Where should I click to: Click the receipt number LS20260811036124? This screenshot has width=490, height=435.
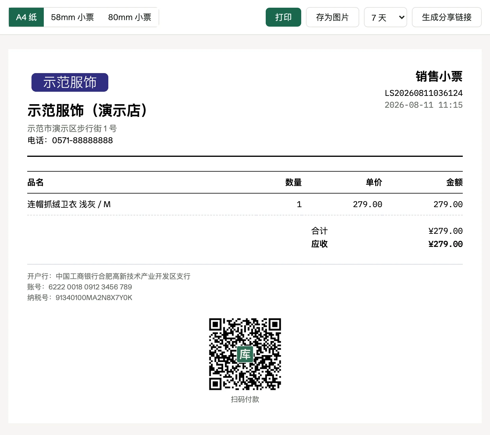(x=423, y=93)
